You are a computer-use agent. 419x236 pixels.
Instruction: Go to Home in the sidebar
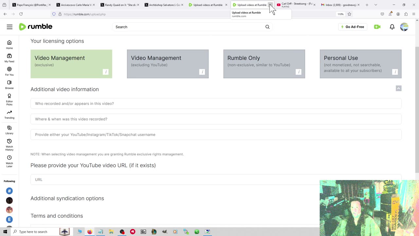coord(9,45)
